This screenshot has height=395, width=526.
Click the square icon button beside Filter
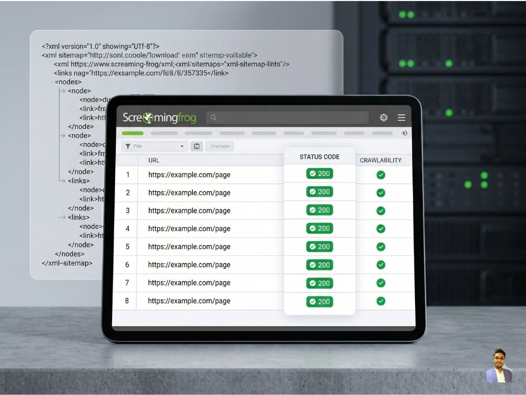(197, 146)
